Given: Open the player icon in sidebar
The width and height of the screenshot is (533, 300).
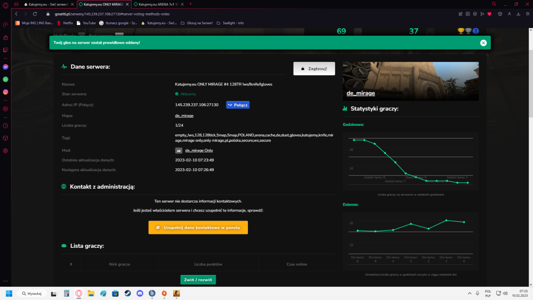Looking at the screenshot, I should coord(5,109).
